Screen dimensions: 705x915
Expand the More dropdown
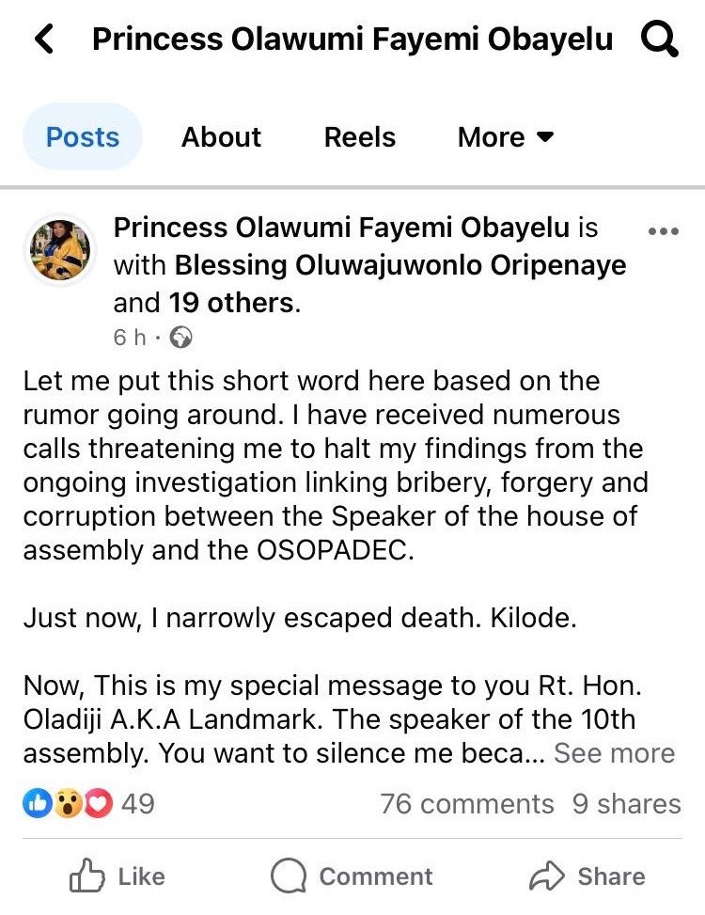pos(506,137)
